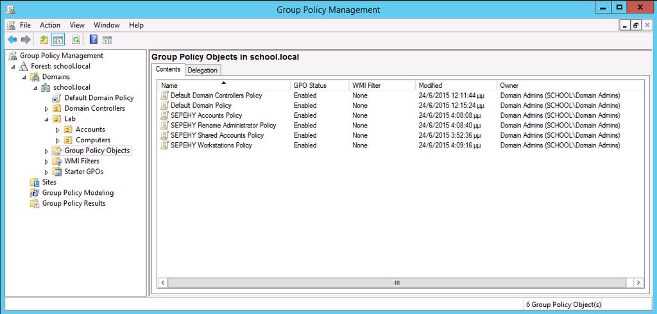
Task: Click the Sites icon in the tree
Action: (35, 182)
